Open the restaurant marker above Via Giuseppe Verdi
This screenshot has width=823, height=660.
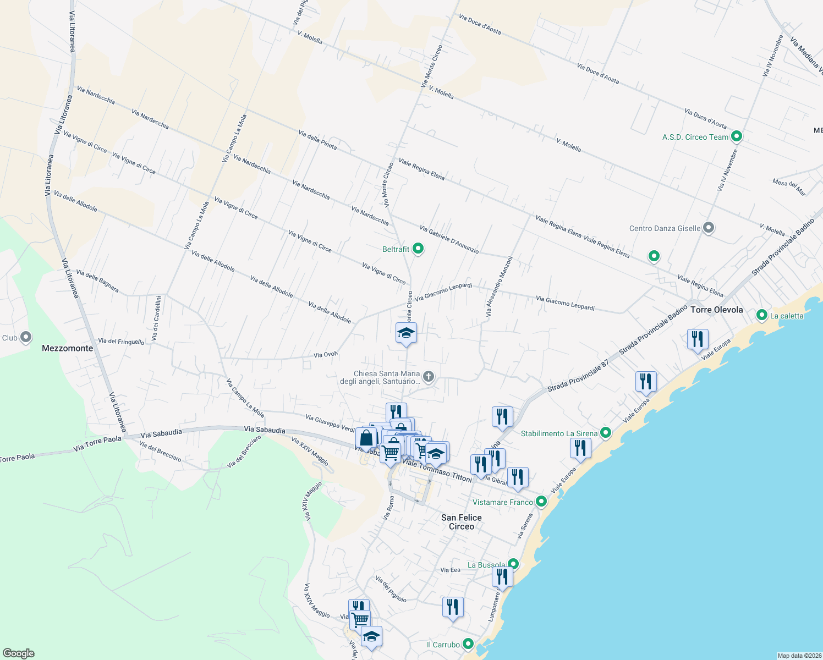pyautogui.click(x=396, y=410)
